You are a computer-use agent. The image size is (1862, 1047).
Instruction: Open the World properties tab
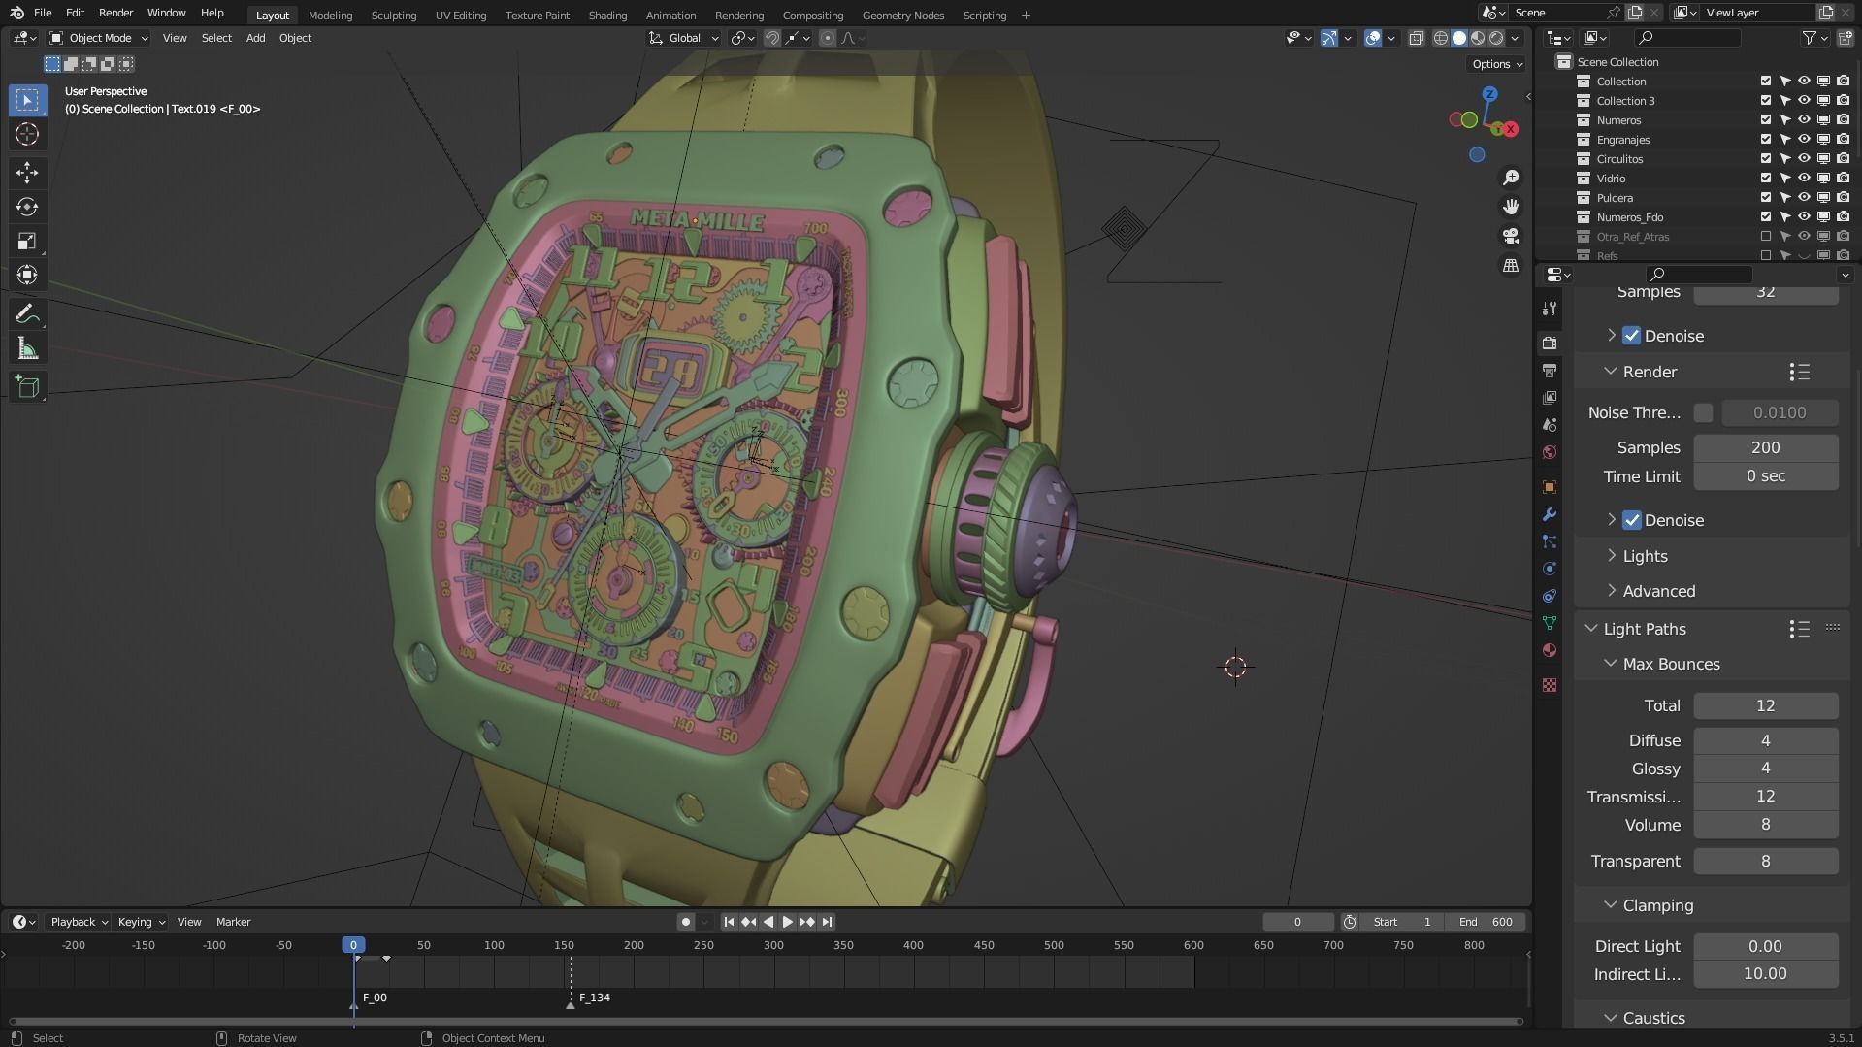coord(1550,452)
